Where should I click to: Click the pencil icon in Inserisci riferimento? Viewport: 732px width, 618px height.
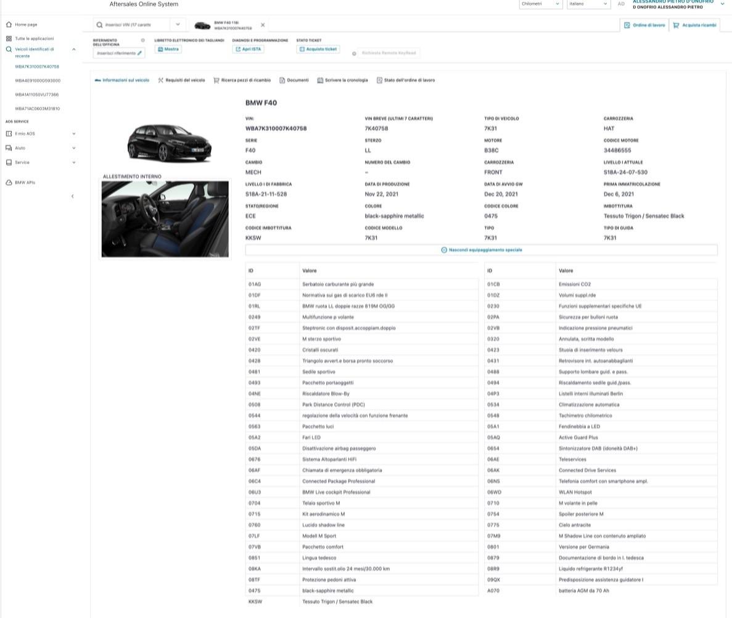tap(140, 54)
